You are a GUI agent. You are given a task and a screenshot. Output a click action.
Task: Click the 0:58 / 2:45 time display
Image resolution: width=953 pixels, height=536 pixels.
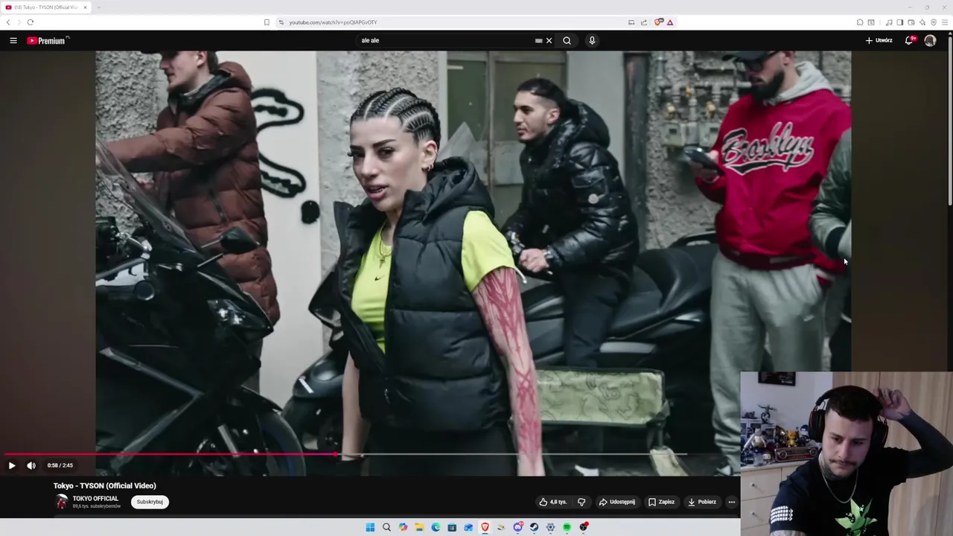[60, 465]
